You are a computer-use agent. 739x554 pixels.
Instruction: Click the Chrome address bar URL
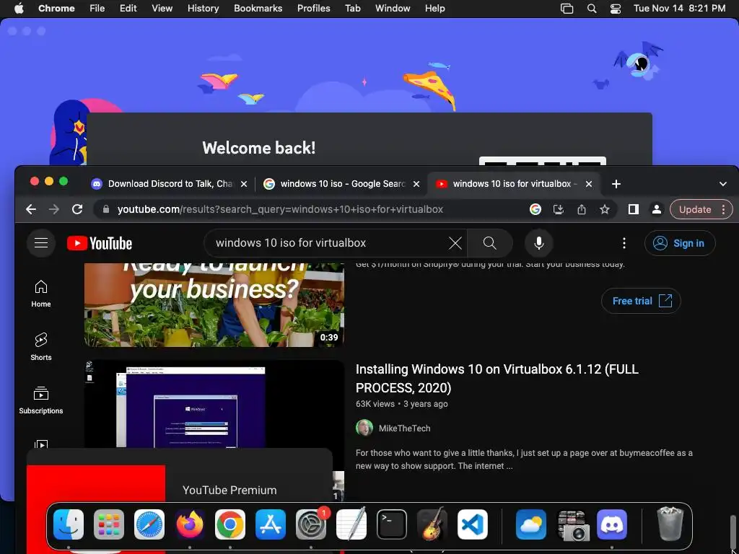click(x=280, y=209)
